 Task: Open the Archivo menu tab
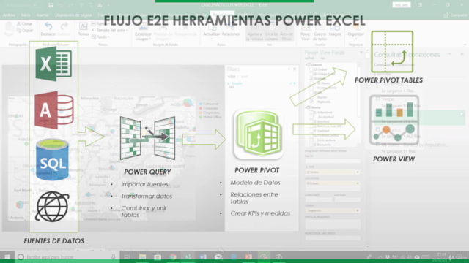pos(9,15)
